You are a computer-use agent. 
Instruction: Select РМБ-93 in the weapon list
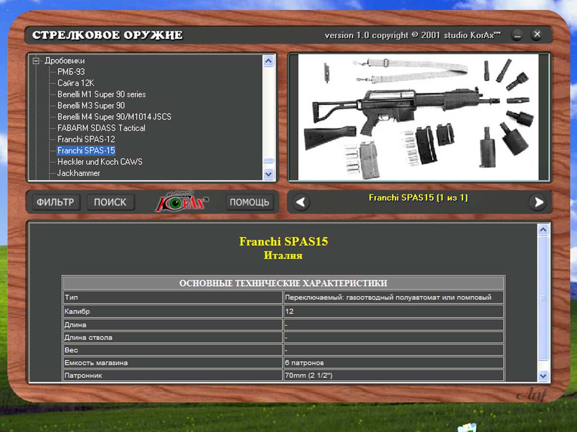pyautogui.click(x=71, y=71)
